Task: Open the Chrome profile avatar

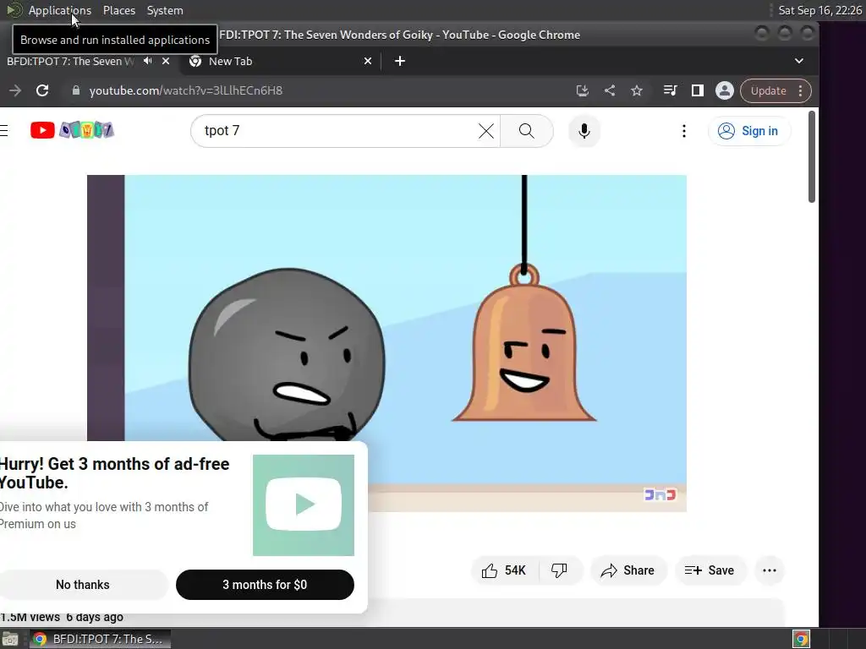Action: pos(725,90)
